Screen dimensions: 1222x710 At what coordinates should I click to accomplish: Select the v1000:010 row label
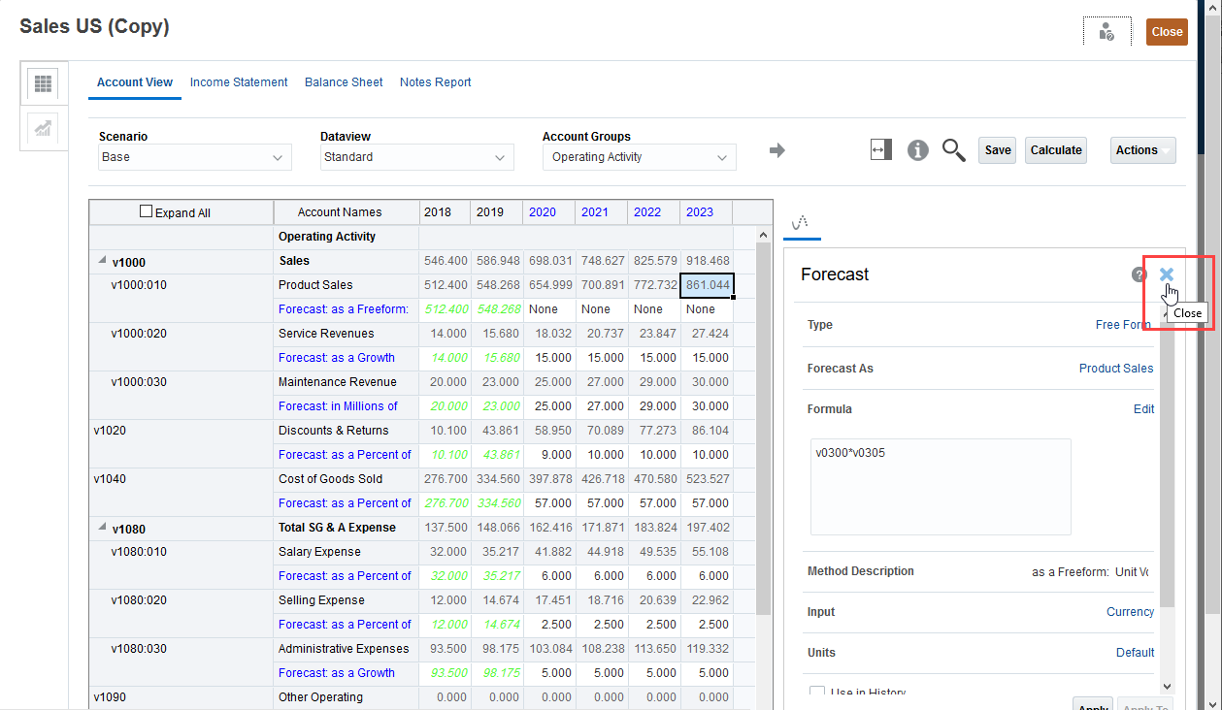139,285
